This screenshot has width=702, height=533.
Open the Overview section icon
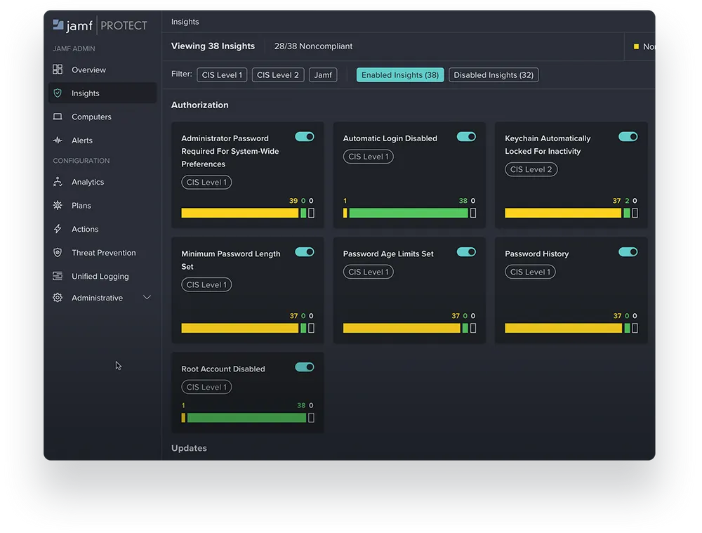tap(58, 70)
